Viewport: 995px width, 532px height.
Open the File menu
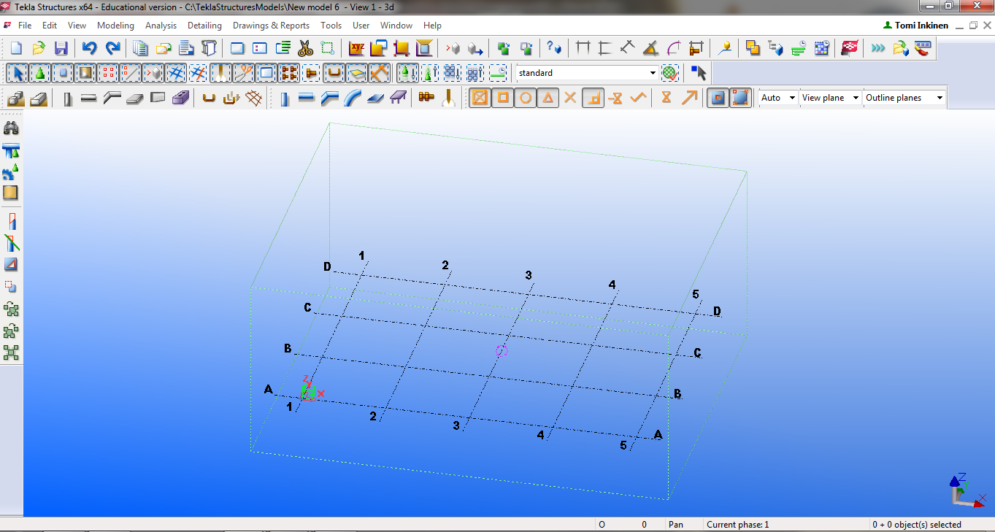coord(25,26)
